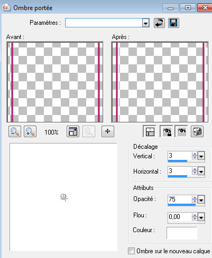Minimize the Ombre portée dialog
This screenshot has width=212, height=258.
tap(170, 8)
